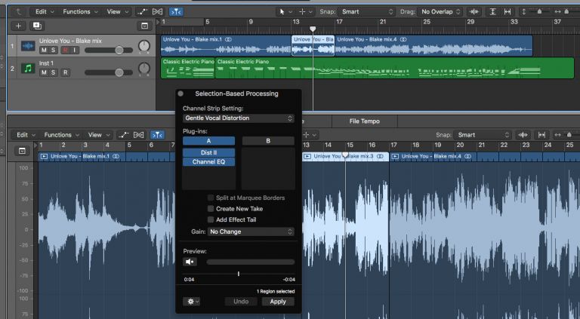
Task: Toggle Flex icon in Tracks area toolbar
Action: 158,12
